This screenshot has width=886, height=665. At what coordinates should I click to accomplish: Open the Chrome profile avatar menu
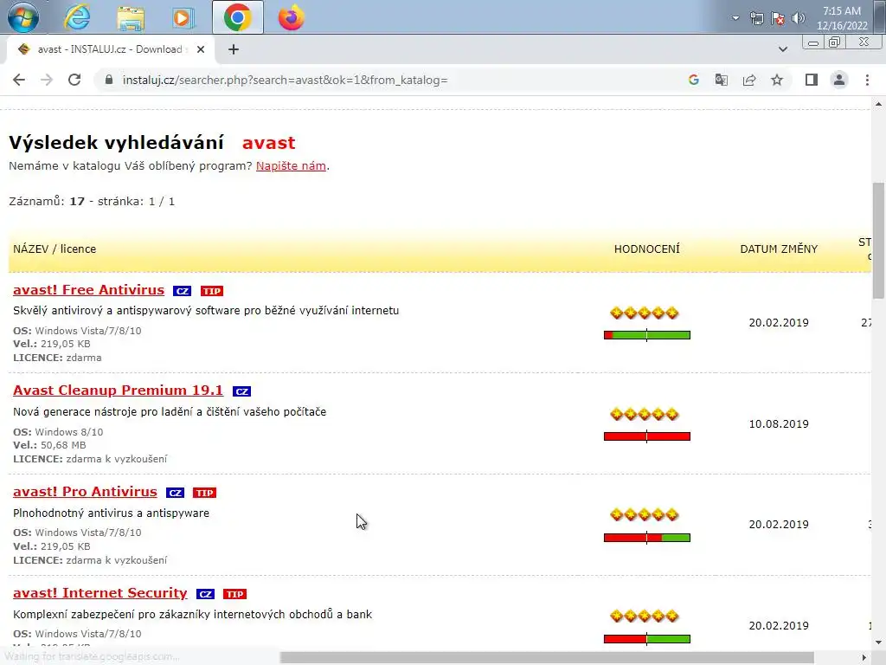839,80
